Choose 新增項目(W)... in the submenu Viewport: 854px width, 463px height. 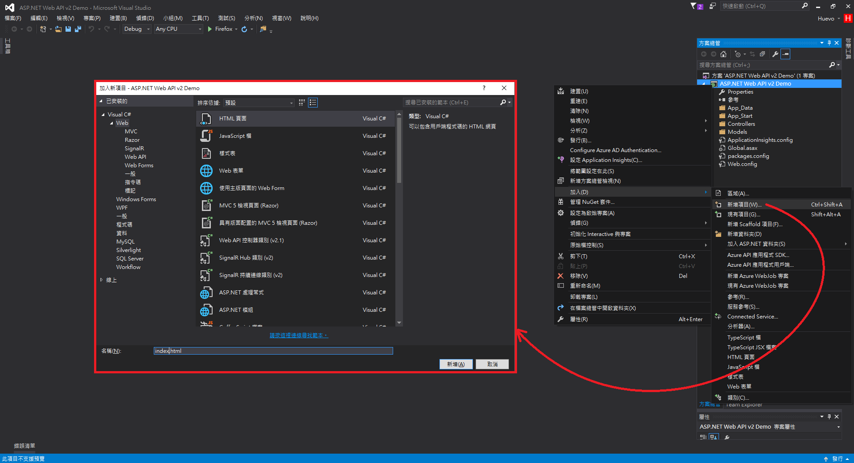tap(781, 205)
